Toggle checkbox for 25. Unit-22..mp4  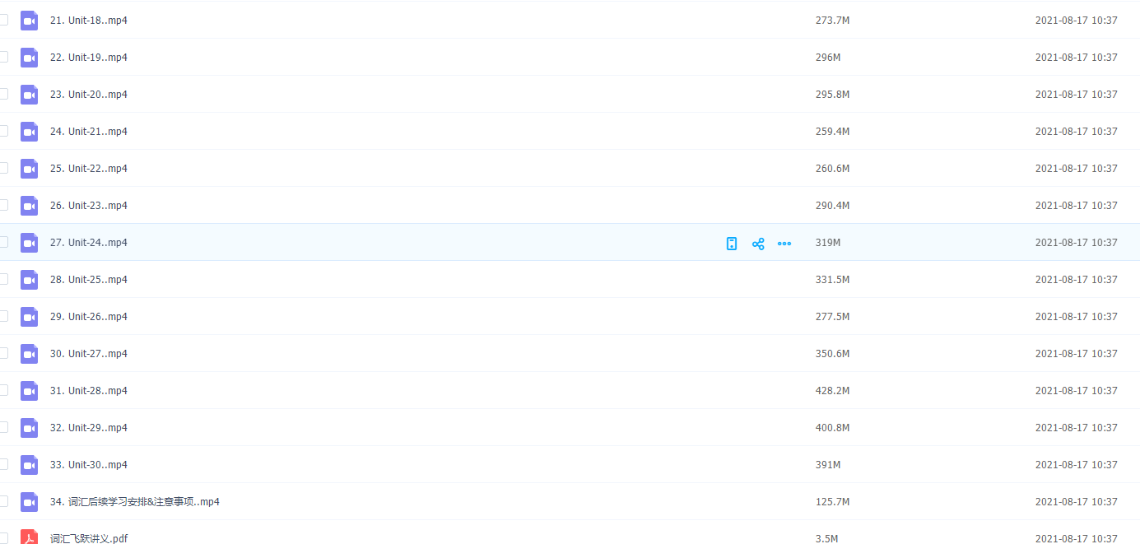[3, 168]
